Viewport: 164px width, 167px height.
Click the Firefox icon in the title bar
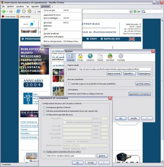[2, 3]
